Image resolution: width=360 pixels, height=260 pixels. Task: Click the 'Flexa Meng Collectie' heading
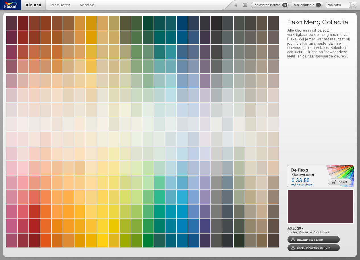pyautogui.click(x=318, y=22)
